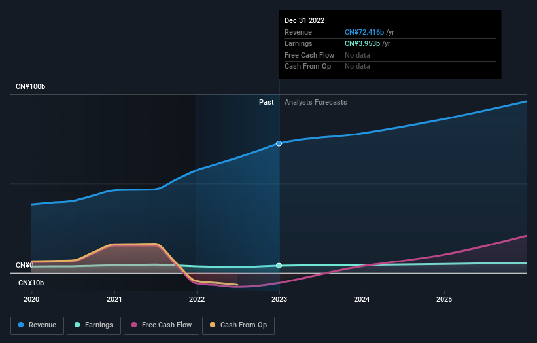Click the Free Cash Flow tooltip row label
The width and height of the screenshot is (537, 343).
(x=309, y=55)
